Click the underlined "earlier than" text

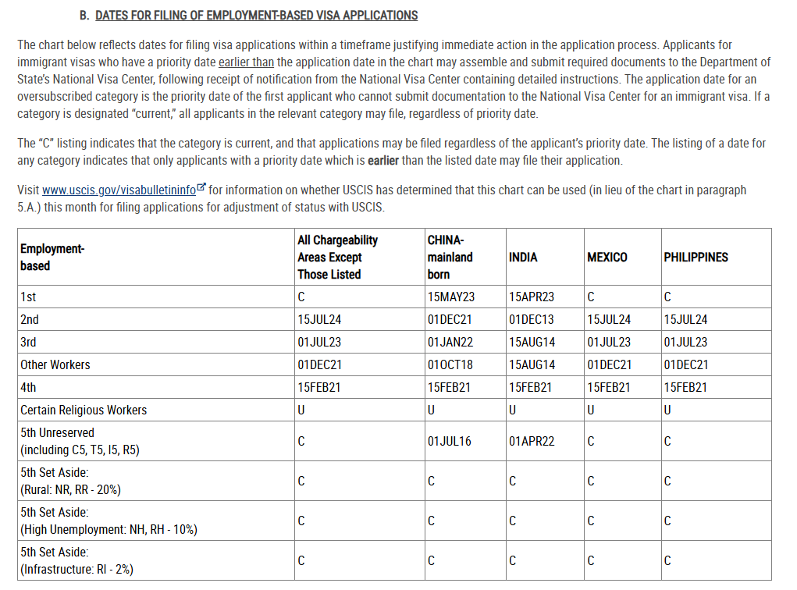[x=246, y=62]
